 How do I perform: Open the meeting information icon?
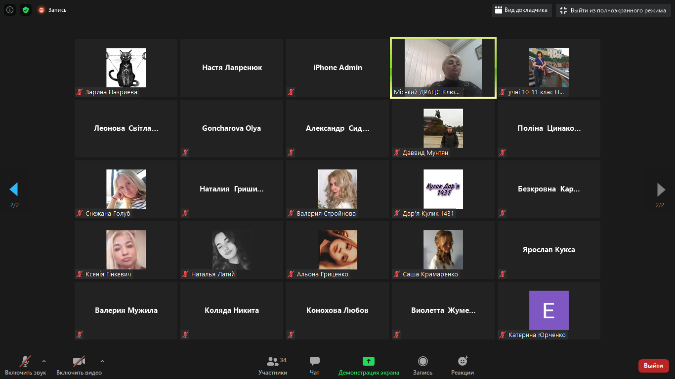point(10,10)
